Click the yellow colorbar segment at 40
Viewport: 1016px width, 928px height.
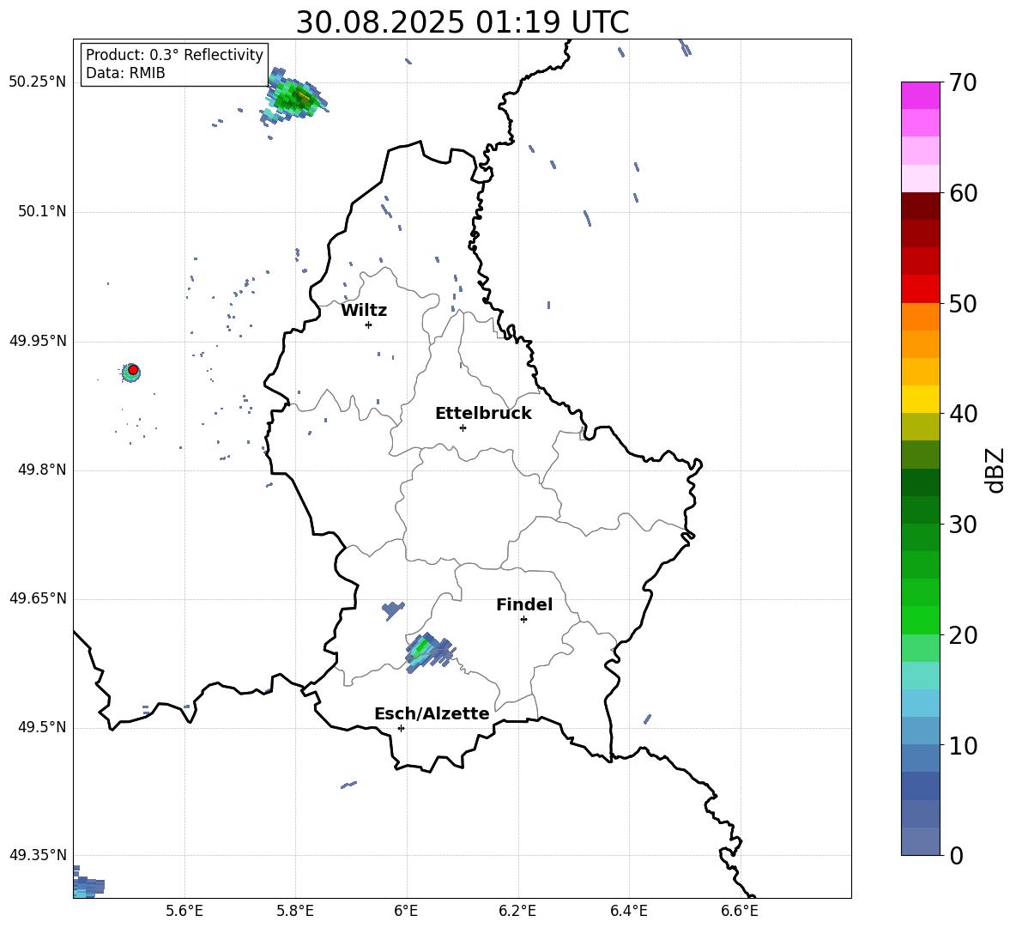pyautogui.click(x=921, y=399)
